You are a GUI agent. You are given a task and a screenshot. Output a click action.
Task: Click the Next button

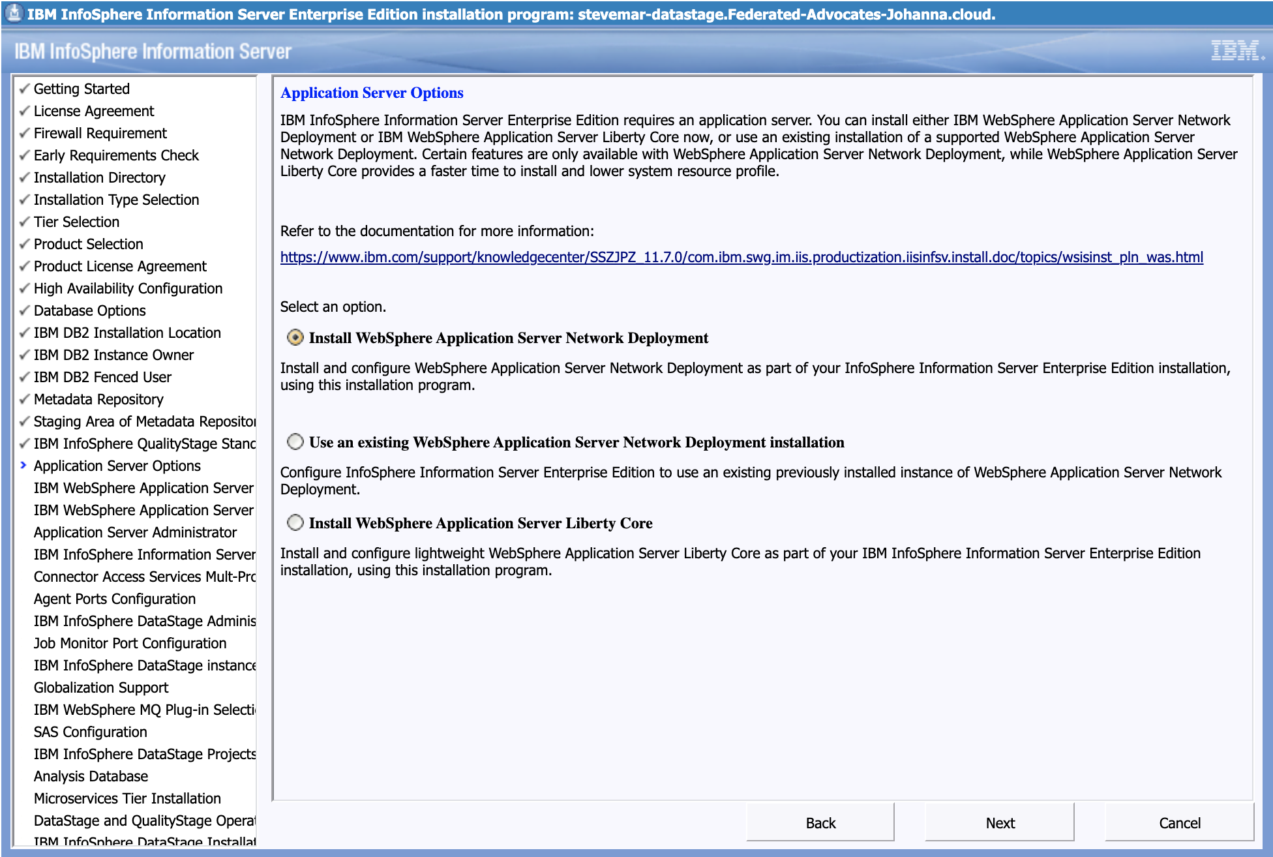click(1000, 822)
